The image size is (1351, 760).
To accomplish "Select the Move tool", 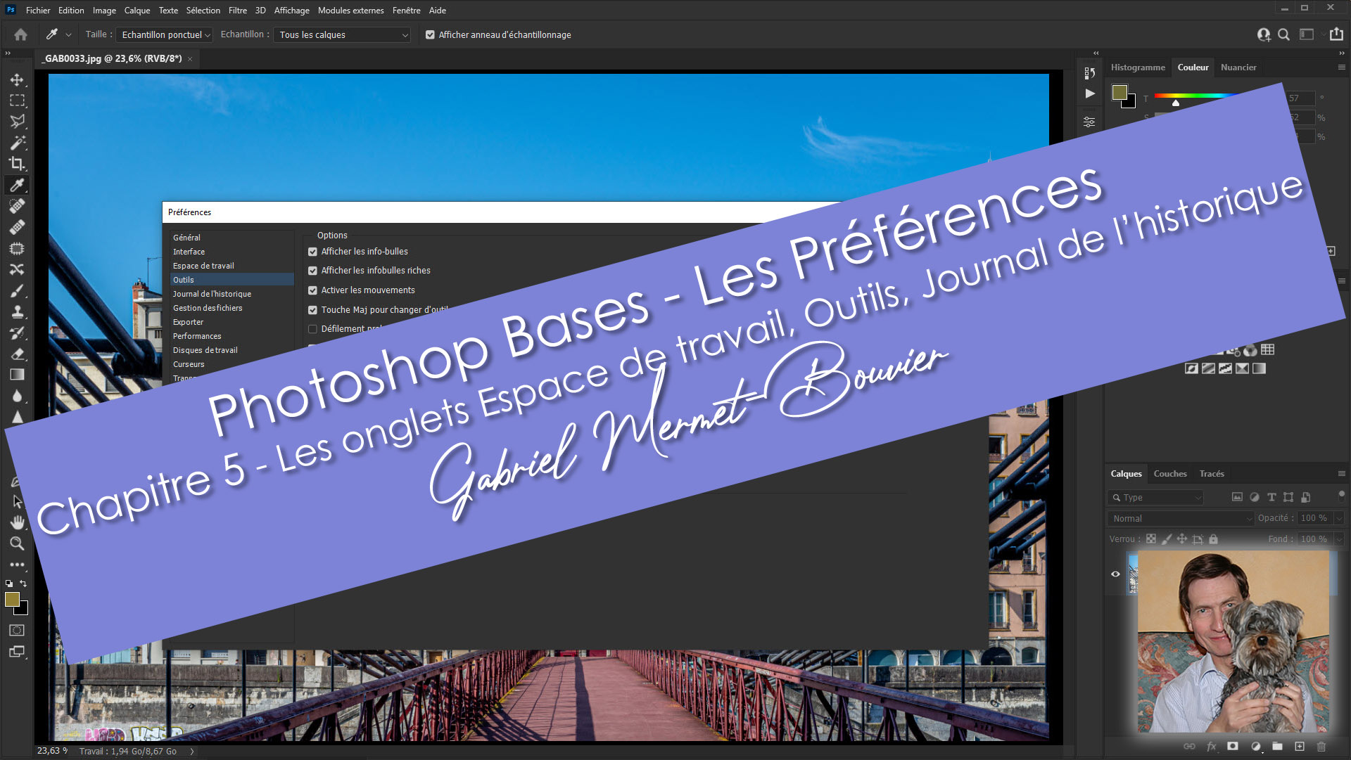I will pyautogui.click(x=17, y=79).
